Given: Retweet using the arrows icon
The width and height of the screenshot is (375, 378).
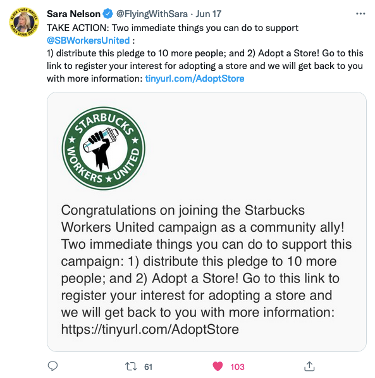Looking at the screenshot, I should click(x=131, y=367).
